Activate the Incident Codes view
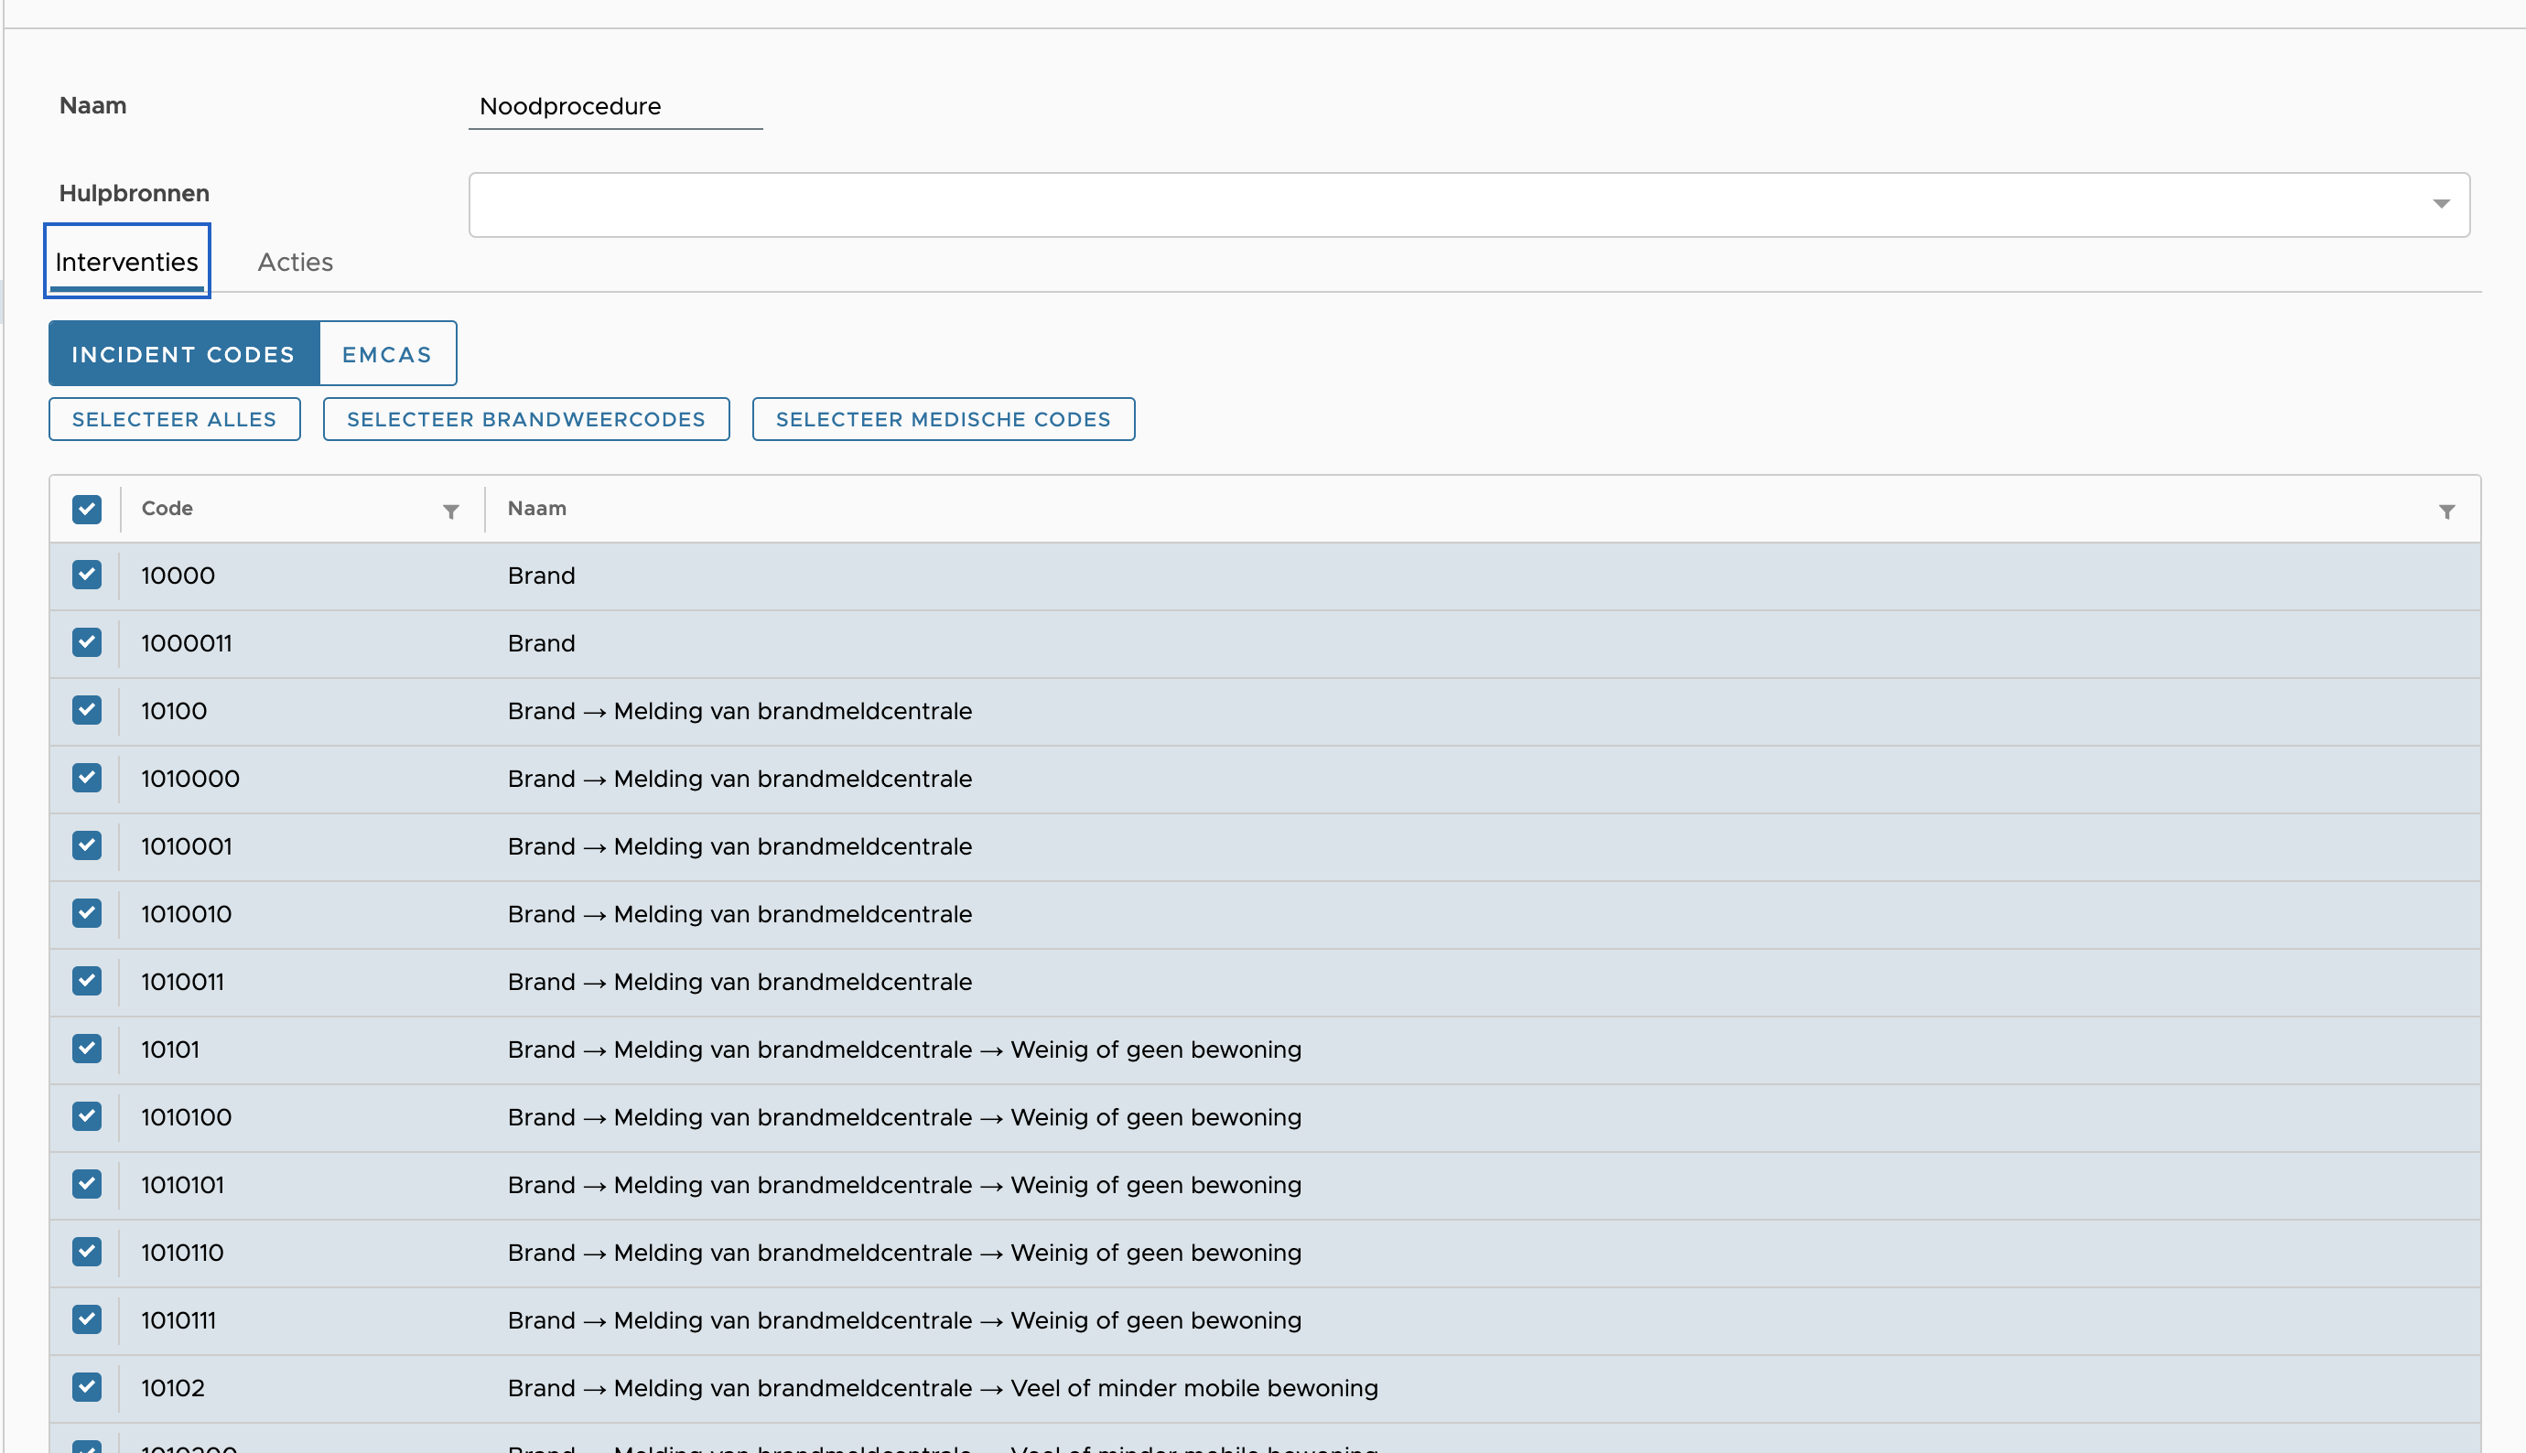Viewport: 2526px width, 1453px height. (184, 354)
